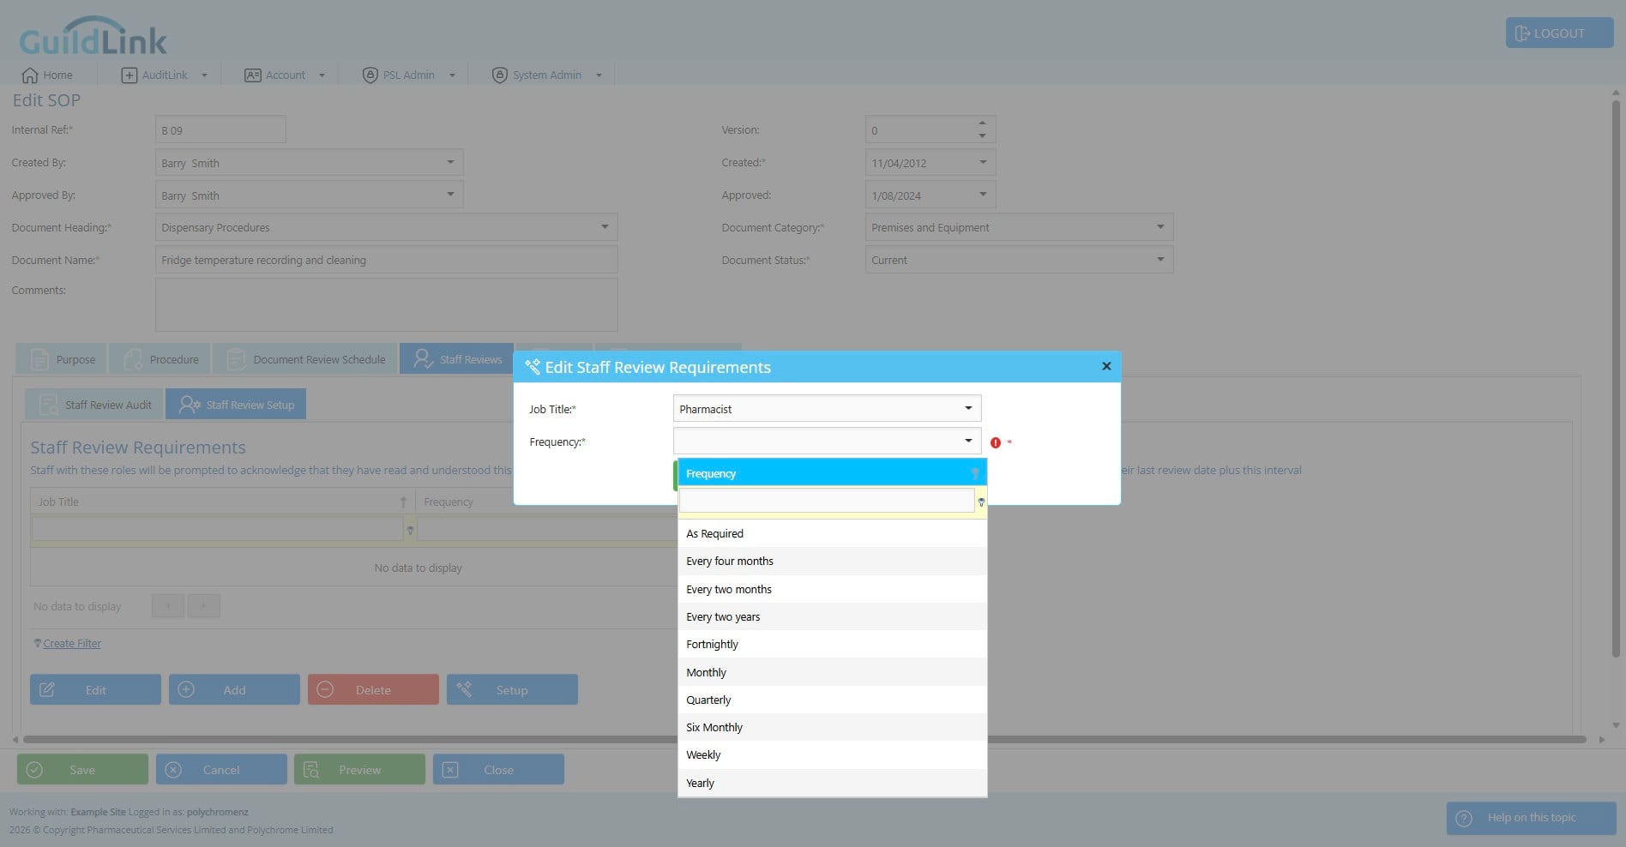
Task: Open the Document Review Schedule tab
Action: point(305,359)
